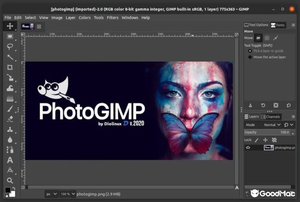Select the Gradient tool
This screenshot has width=300, height=202.
tap(10, 99)
